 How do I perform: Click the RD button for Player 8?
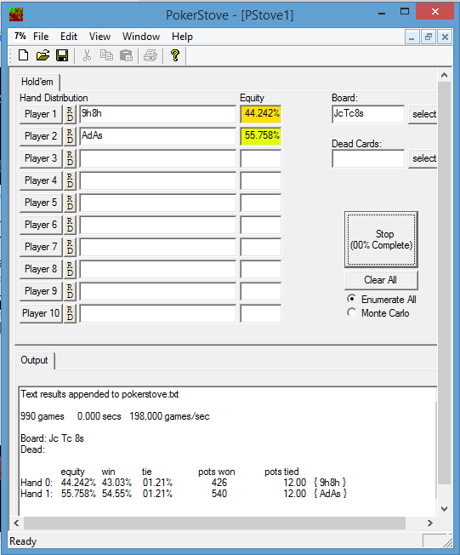[70, 269]
